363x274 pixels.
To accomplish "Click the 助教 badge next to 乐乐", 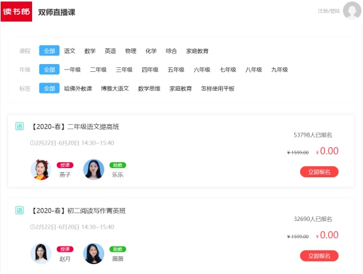I will [x=117, y=165].
